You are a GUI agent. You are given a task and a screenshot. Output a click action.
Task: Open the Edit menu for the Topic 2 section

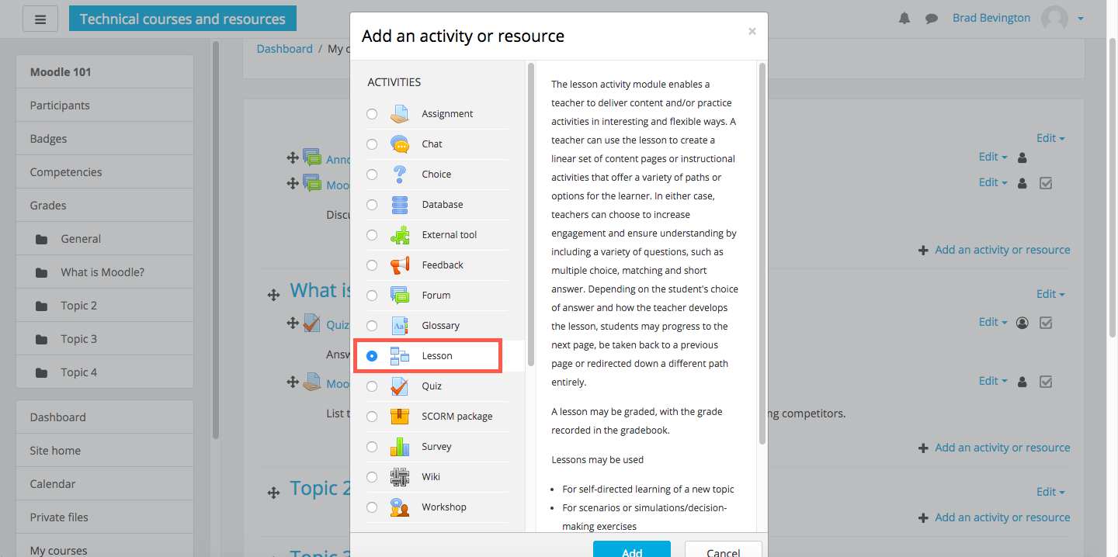(x=1050, y=492)
